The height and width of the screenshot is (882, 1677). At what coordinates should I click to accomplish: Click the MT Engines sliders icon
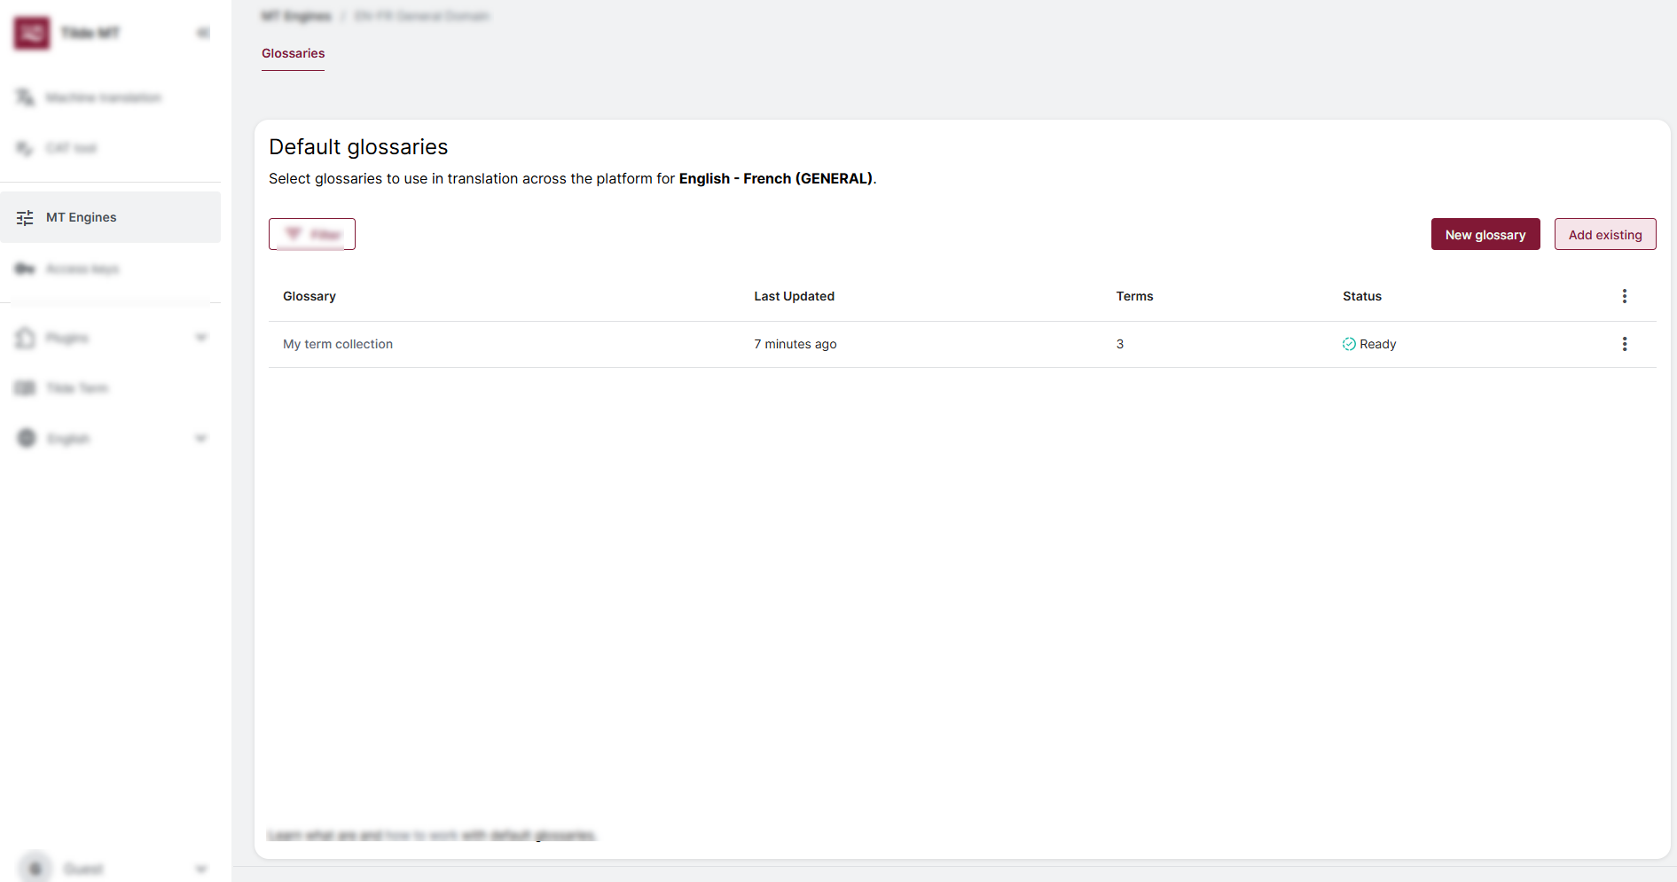point(24,216)
